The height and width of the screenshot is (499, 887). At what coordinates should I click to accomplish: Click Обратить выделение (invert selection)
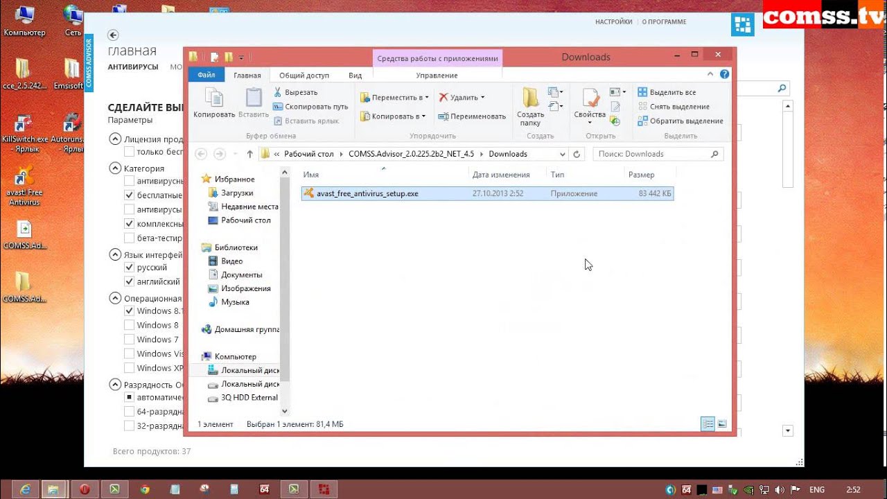pyautogui.click(x=680, y=121)
